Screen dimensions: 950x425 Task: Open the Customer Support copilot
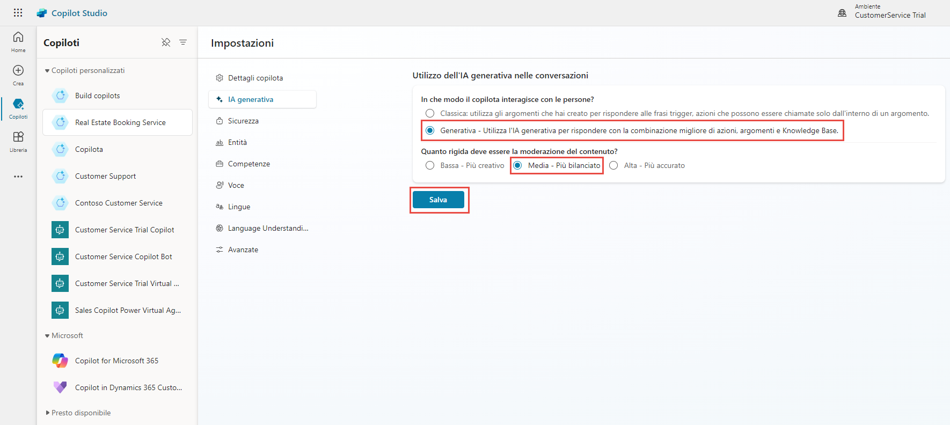[118, 176]
